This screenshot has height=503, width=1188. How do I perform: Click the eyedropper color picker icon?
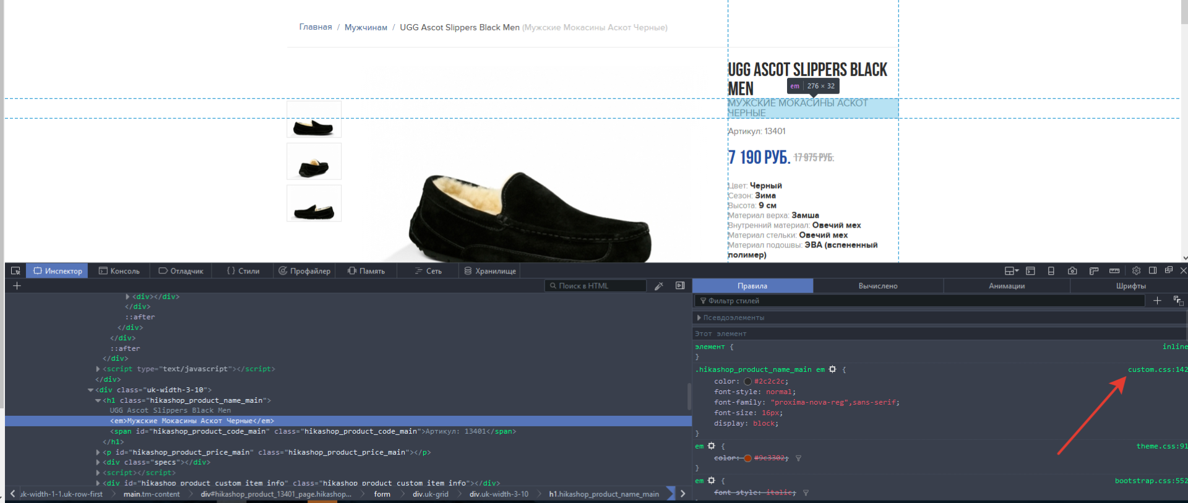659,286
